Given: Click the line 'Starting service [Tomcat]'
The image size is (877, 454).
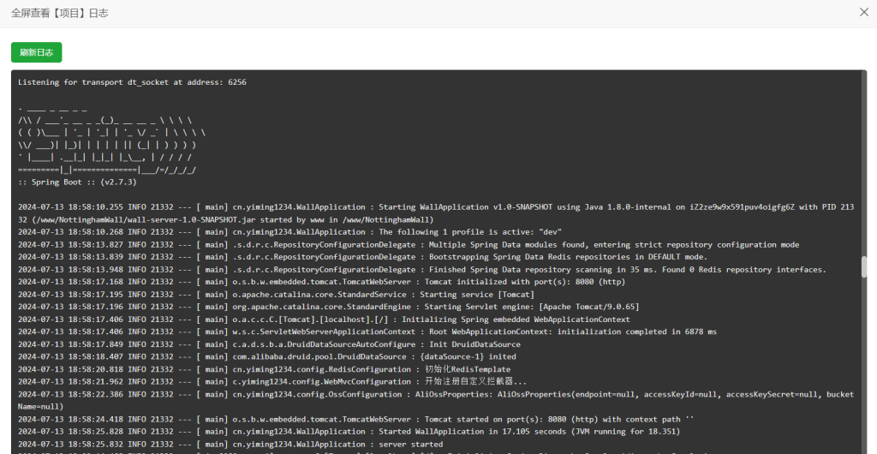Looking at the screenshot, I should (276, 294).
